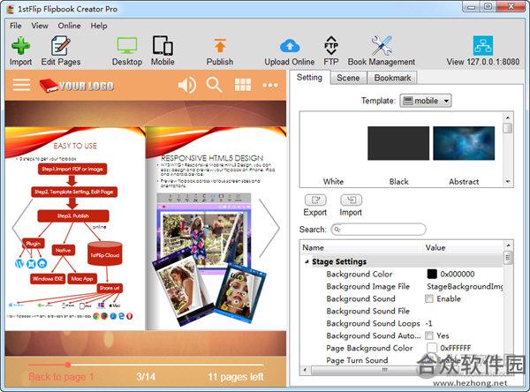Click the YOUR LOGO book image

click(76, 86)
